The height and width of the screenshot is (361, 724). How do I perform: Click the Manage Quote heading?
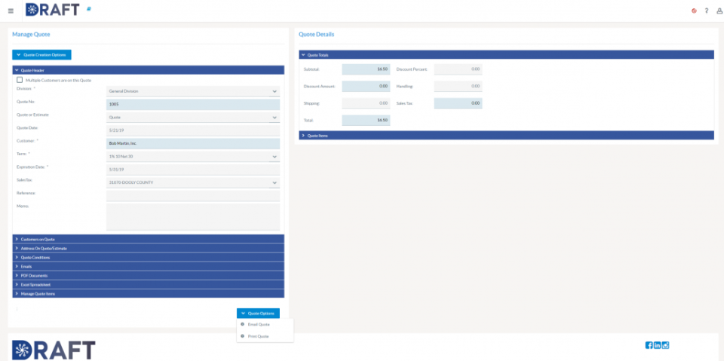[x=31, y=34]
